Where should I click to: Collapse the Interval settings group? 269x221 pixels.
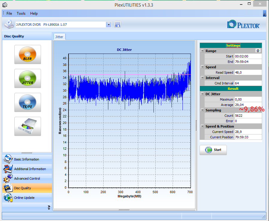pos(203,78)
